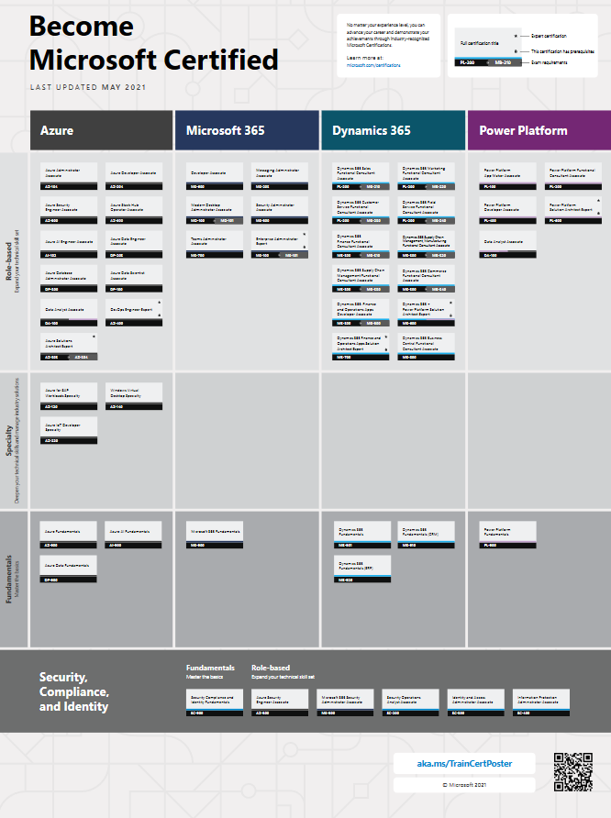
Task: Click the Azure Data Fundamentals card
Action: point(69,569)
